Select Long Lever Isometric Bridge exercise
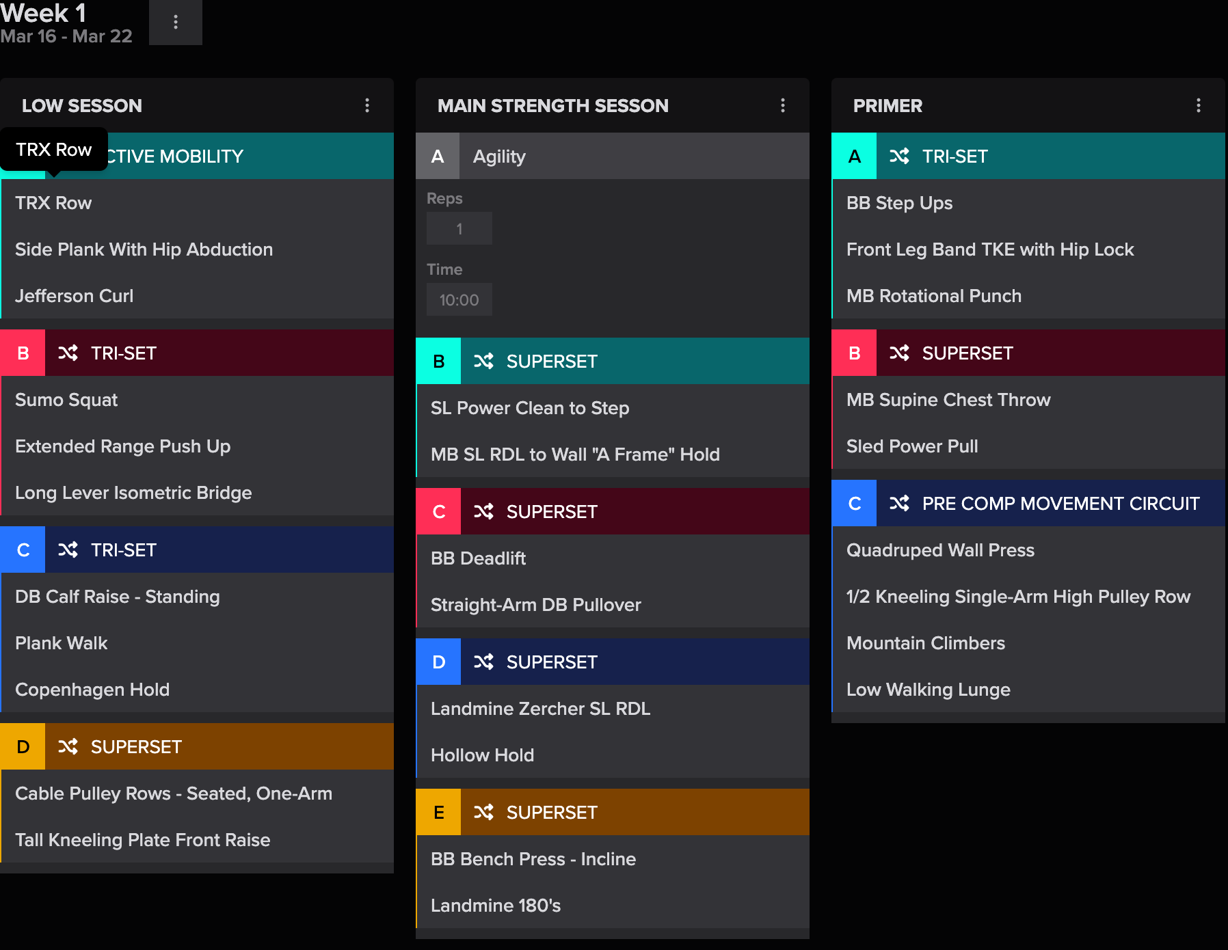1228x950 pixels. click(197, 492)
